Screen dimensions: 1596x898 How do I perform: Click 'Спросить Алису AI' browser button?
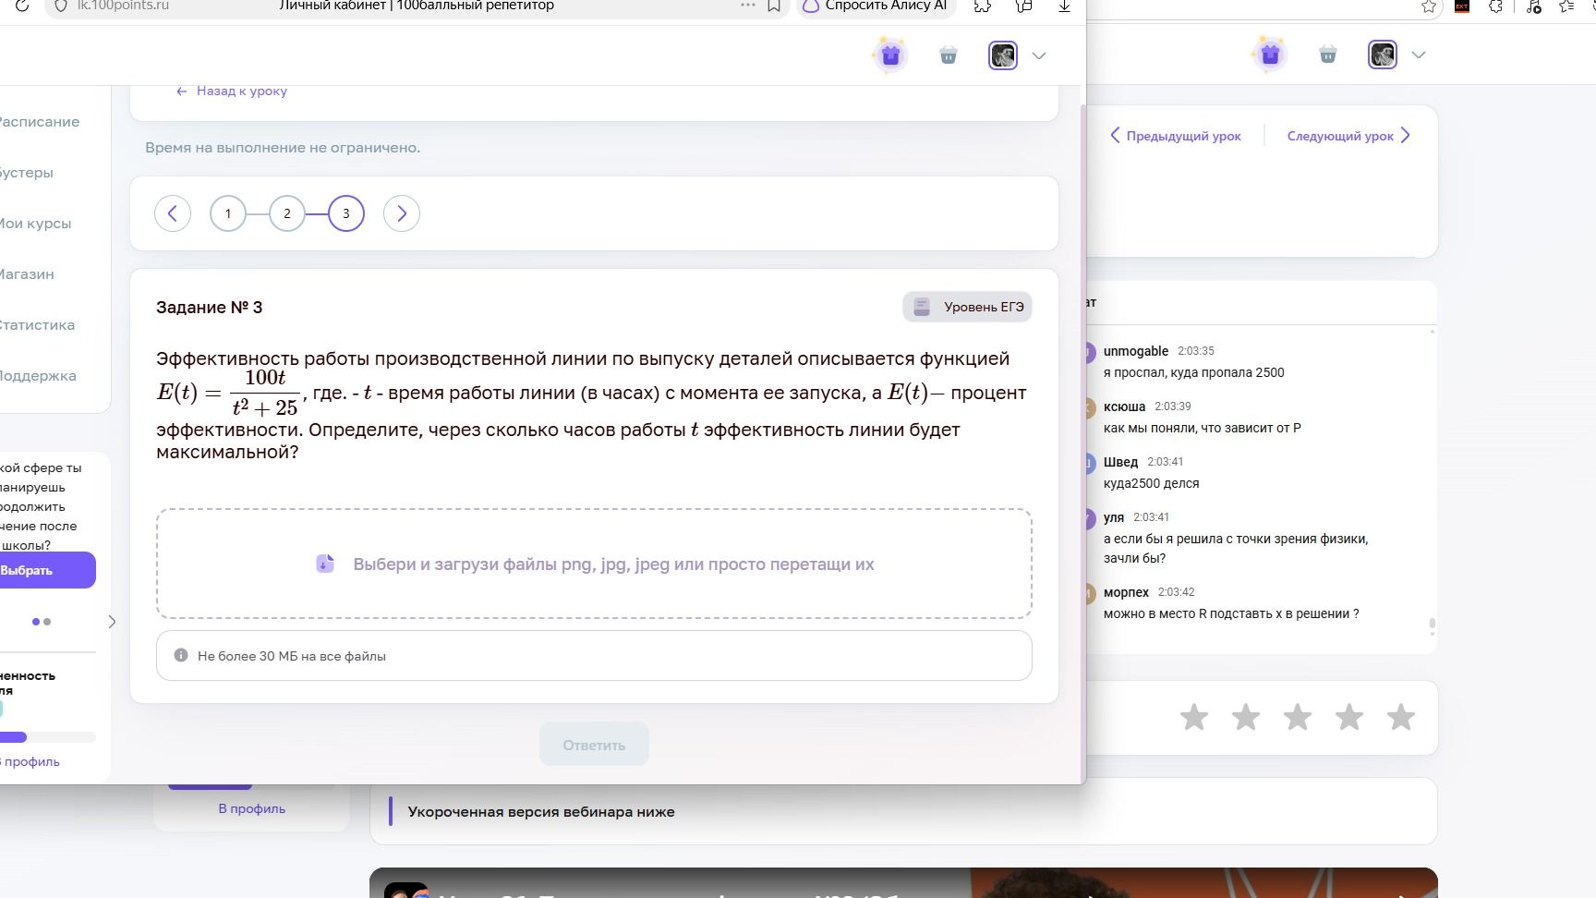tap(876, 6)
